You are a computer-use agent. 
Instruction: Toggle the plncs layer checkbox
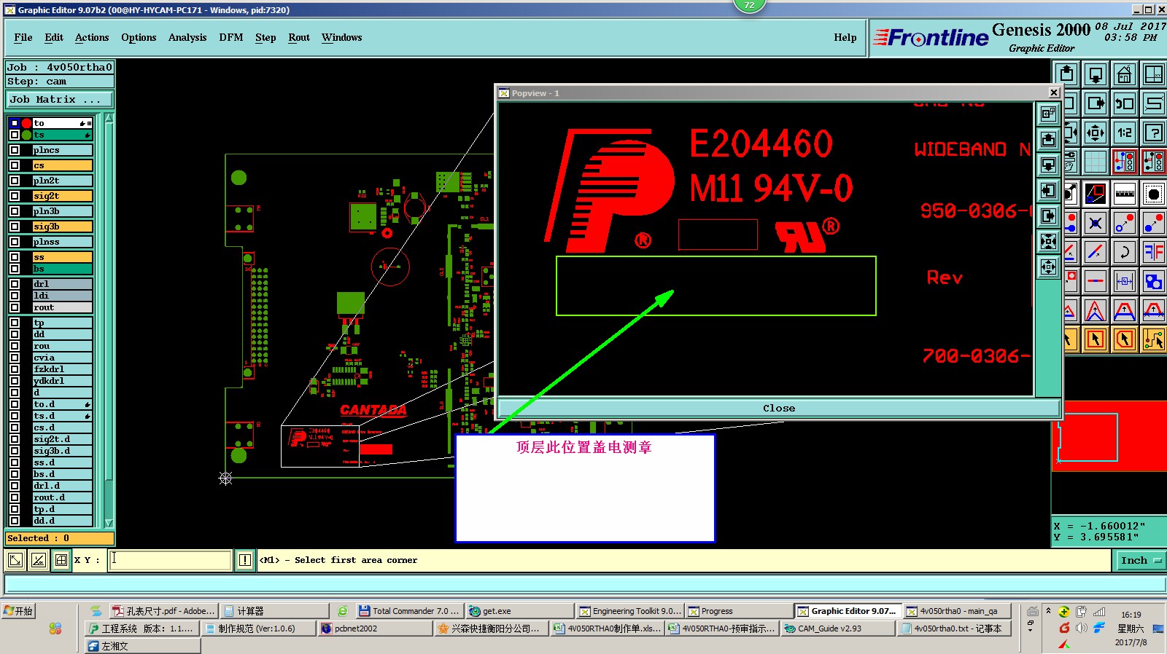pos(15,150)
